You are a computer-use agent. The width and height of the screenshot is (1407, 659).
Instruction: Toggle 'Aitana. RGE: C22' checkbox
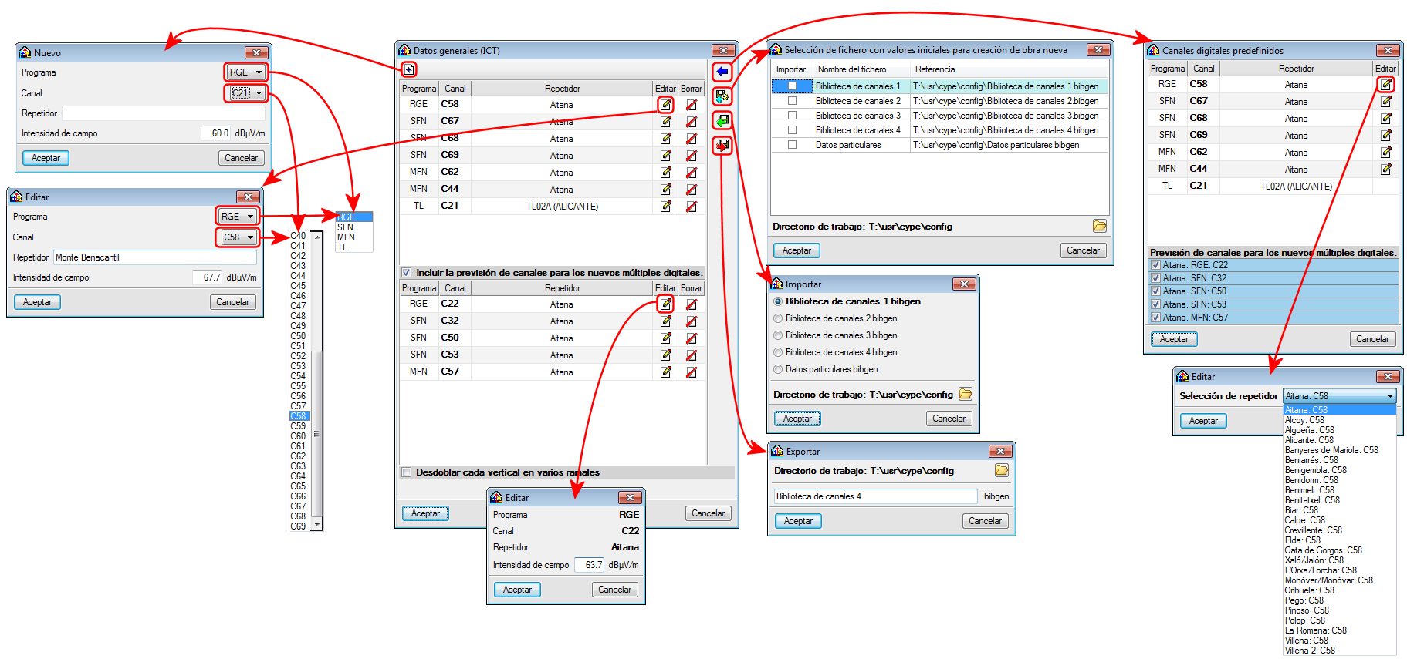coord(1155,265)
